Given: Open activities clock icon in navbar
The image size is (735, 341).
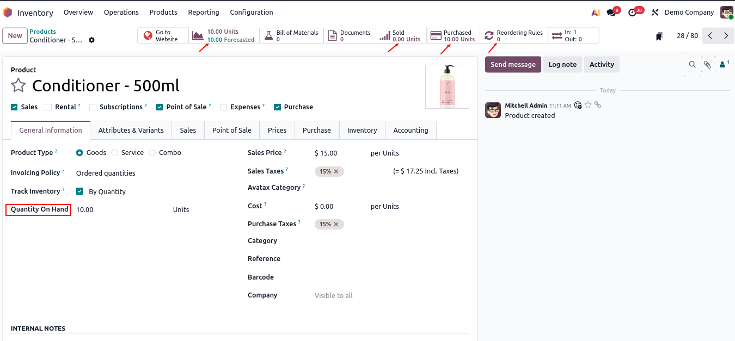Looking at the screenshot, I should click(x=632, y=13).
